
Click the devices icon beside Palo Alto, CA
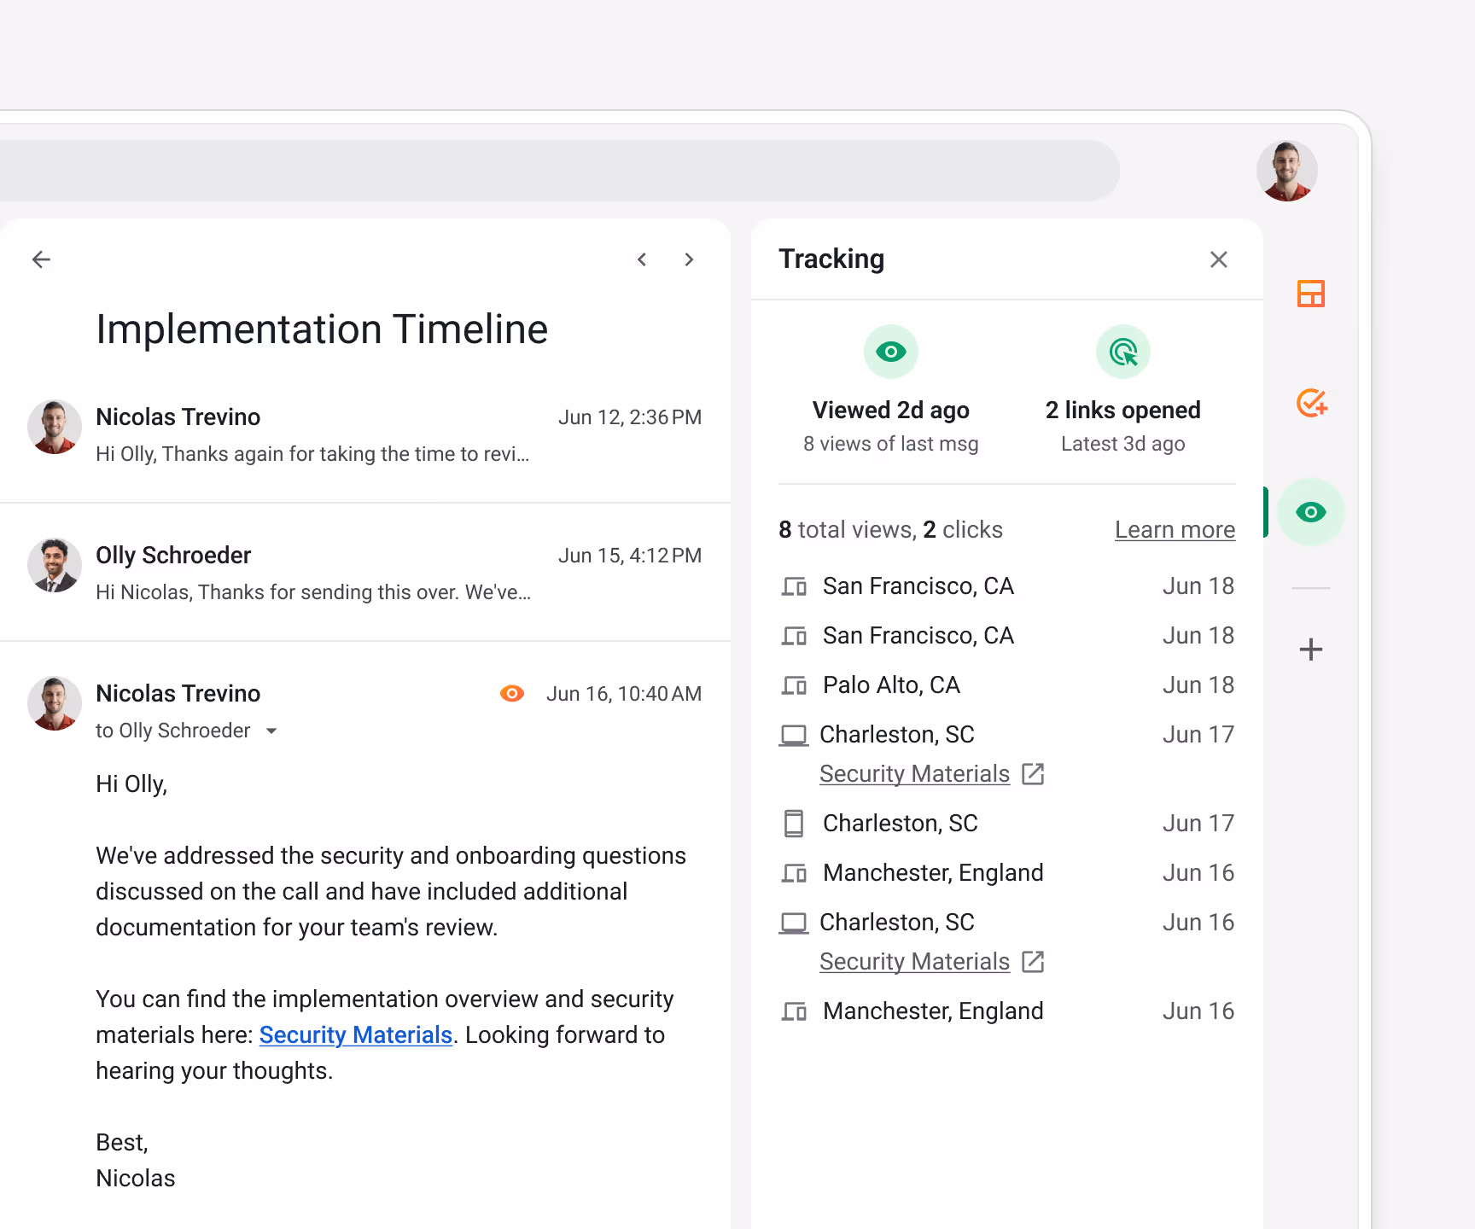(795, 685)
